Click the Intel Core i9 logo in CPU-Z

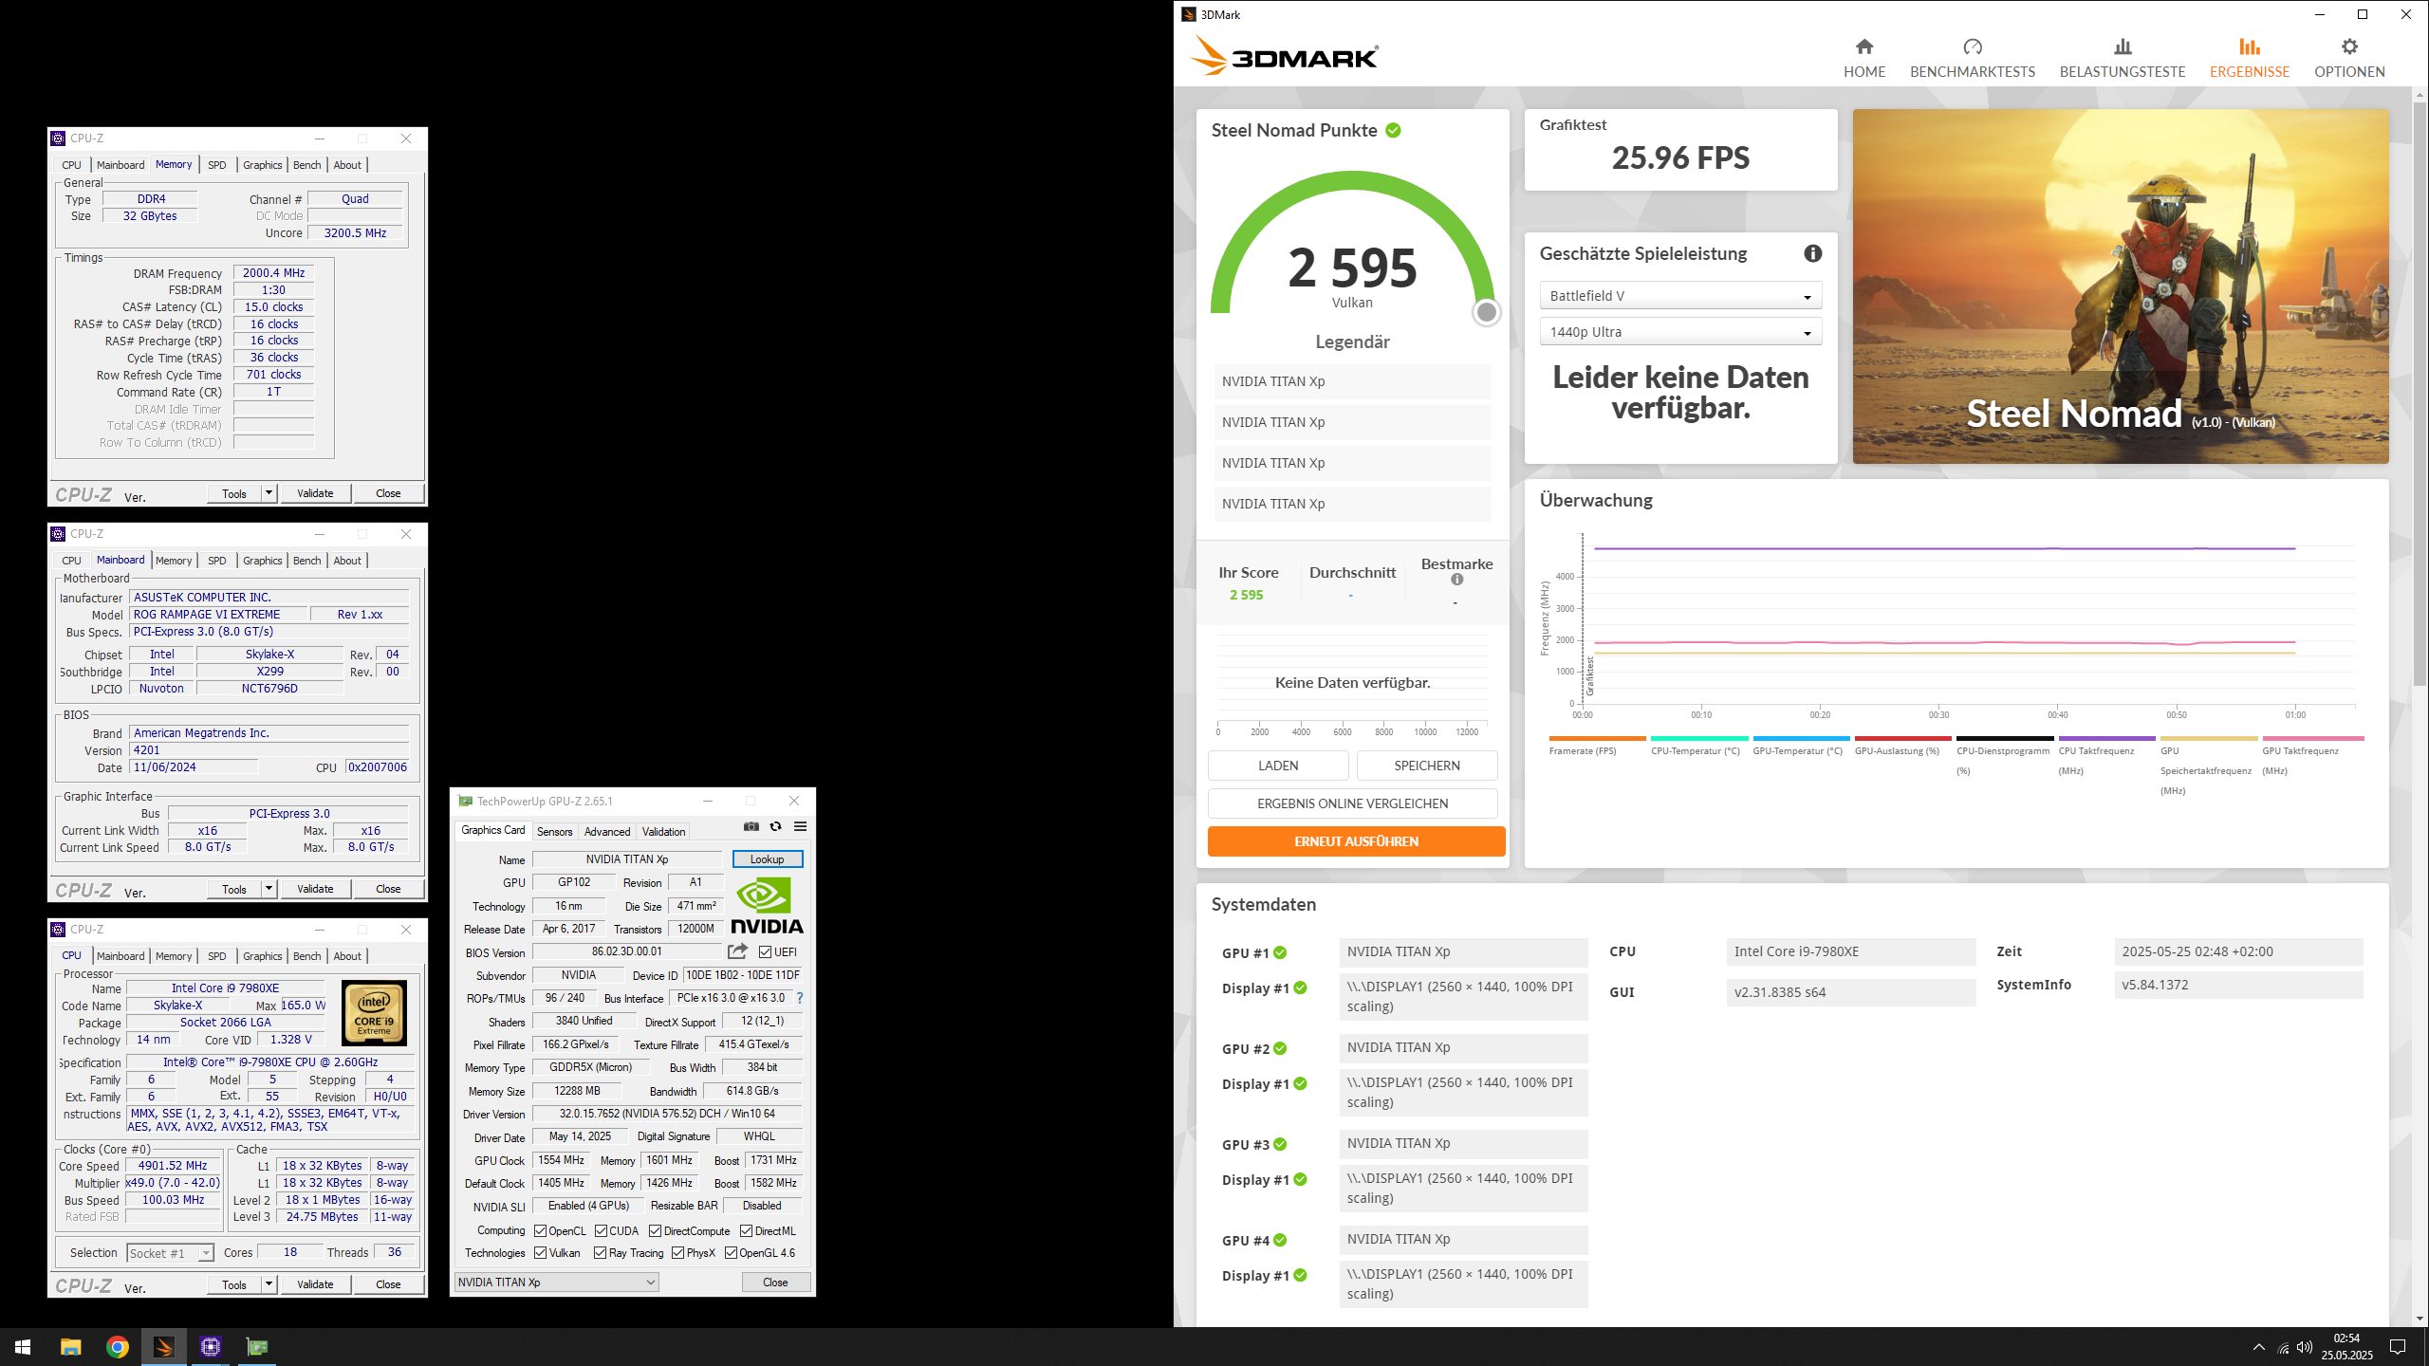[374, 1013]
